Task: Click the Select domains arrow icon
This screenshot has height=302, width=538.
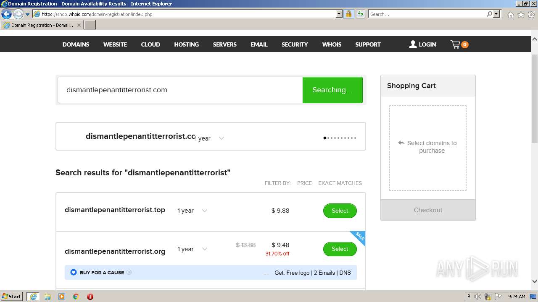Action: click(x=401, y=143)
